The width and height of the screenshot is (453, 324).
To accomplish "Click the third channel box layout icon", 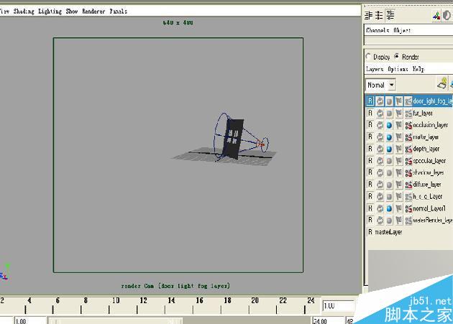I will coord(390,15).
